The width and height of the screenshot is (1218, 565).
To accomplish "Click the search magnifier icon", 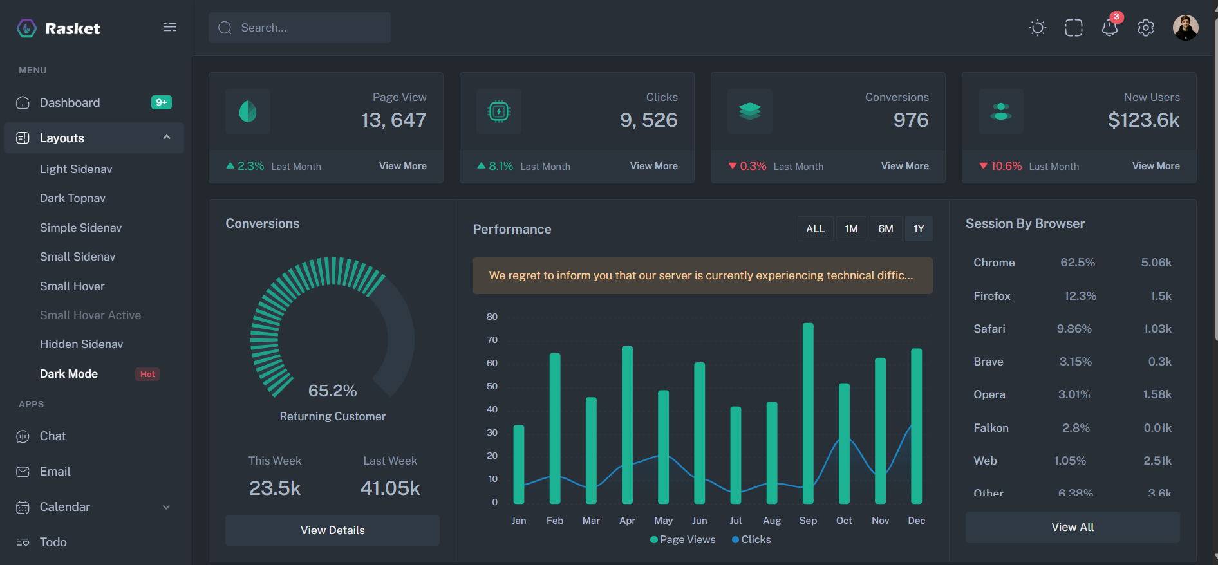I will click(x=225, y=28).
